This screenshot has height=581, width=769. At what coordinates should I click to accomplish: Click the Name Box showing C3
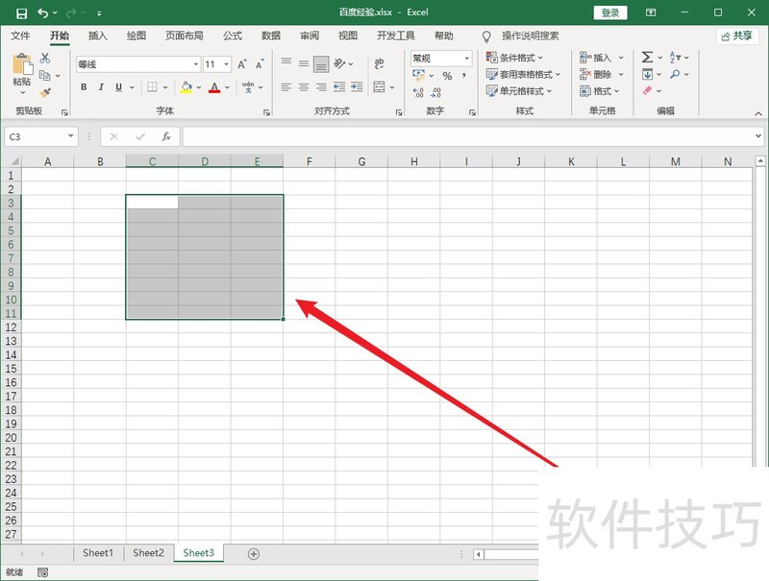[41, 136]
